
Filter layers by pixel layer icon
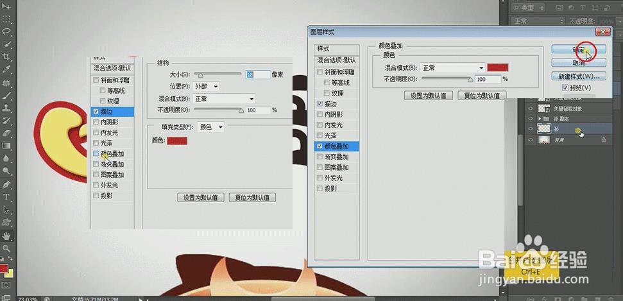560,8
